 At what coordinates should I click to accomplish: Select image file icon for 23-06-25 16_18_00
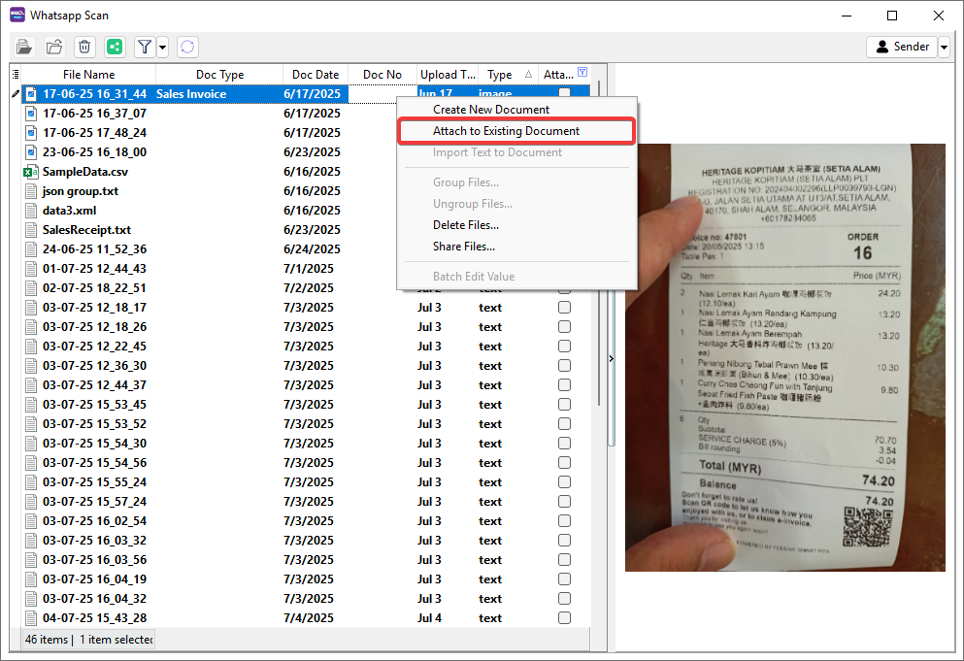click(x=31, y=151)
